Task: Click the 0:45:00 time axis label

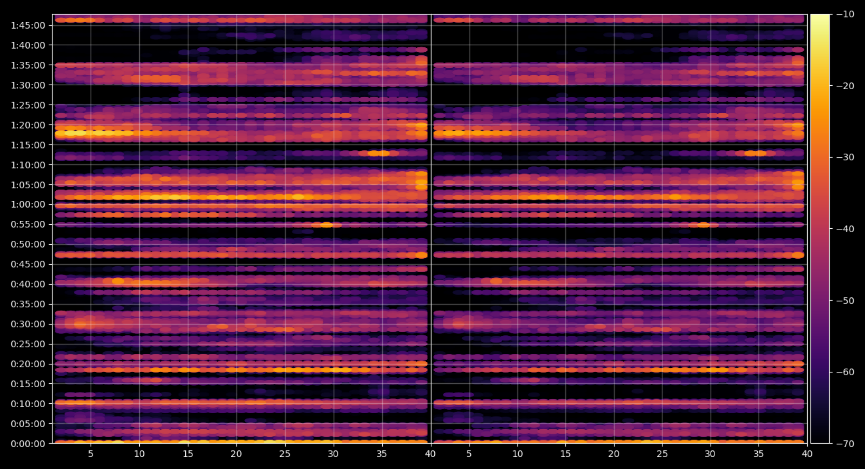Action: (28, 264)
